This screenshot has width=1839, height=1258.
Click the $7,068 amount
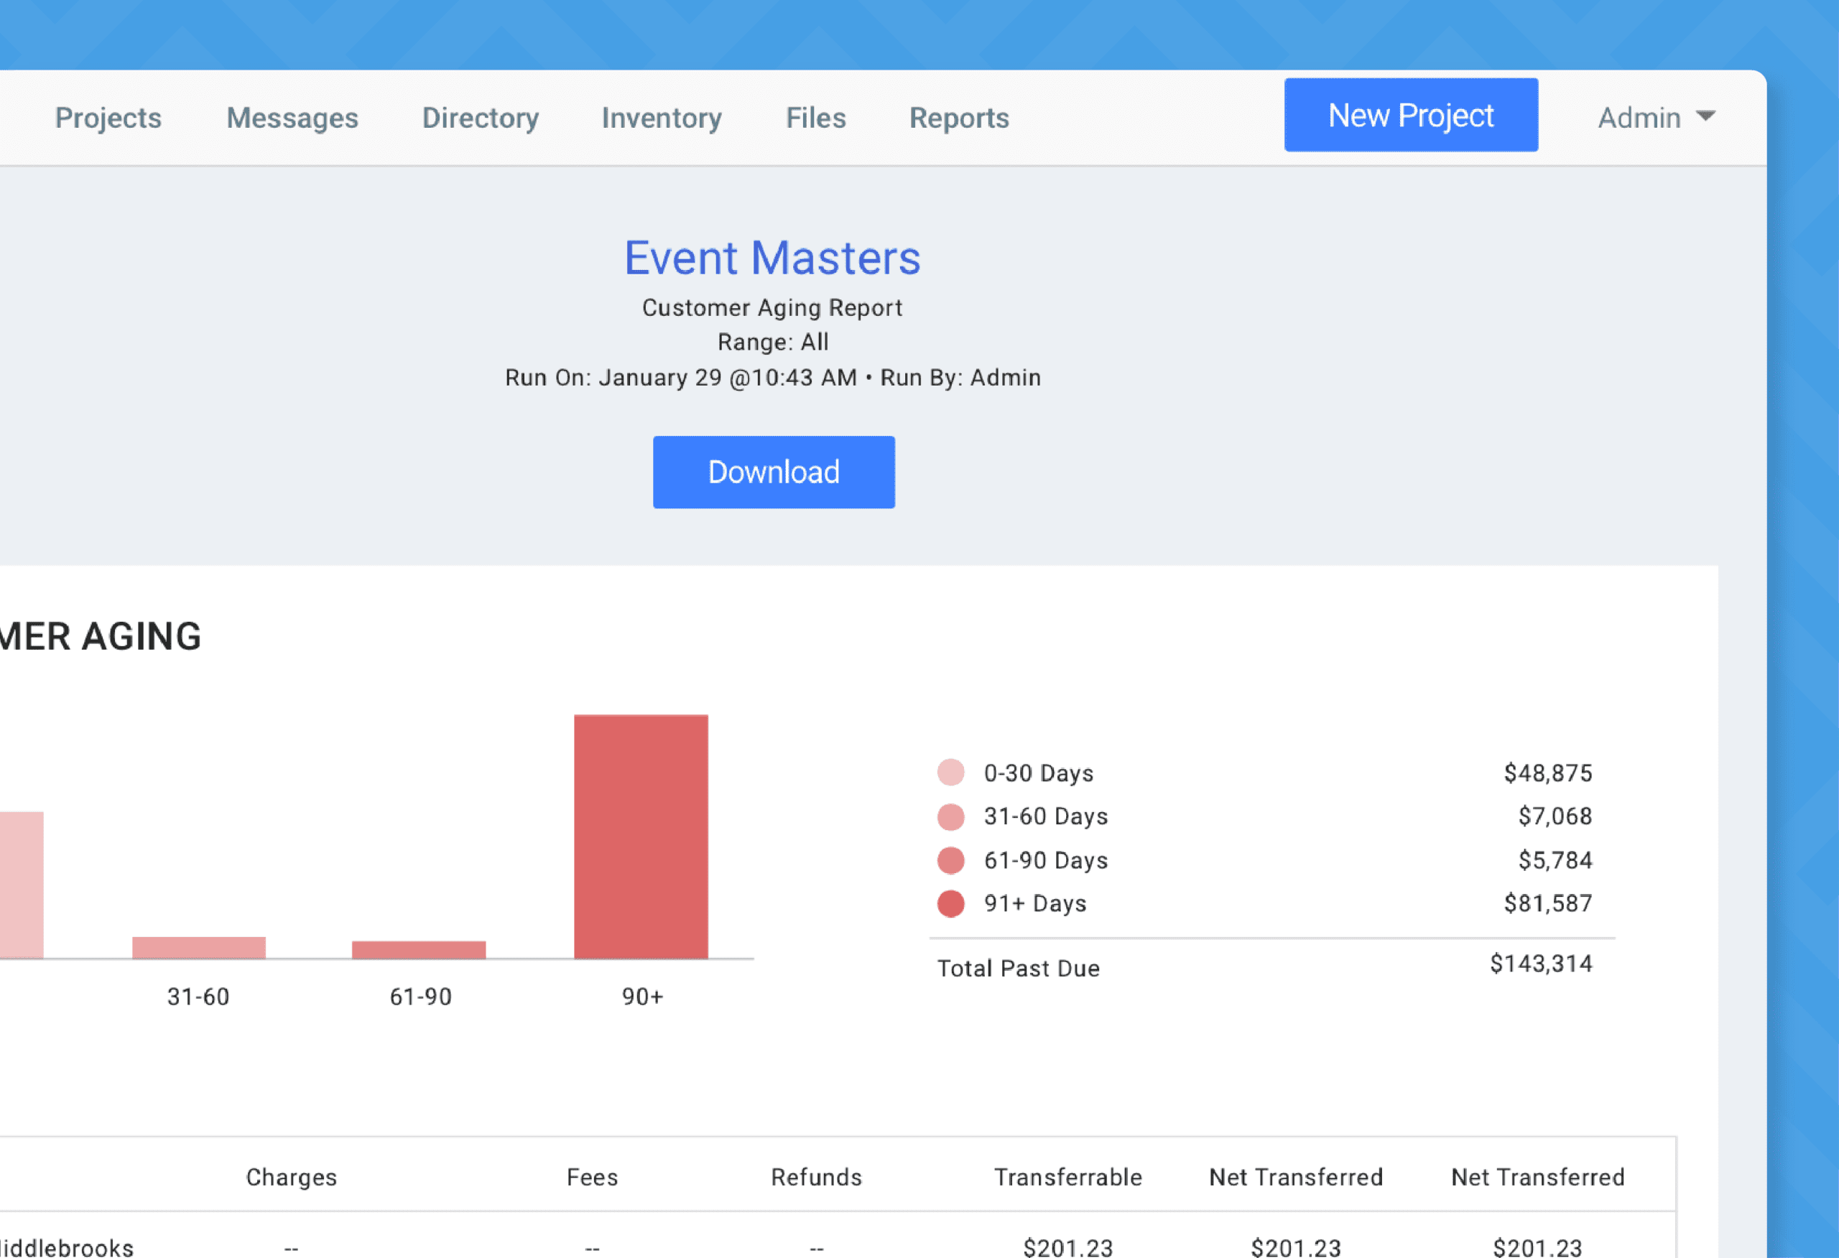click(x=1555, y=816)
